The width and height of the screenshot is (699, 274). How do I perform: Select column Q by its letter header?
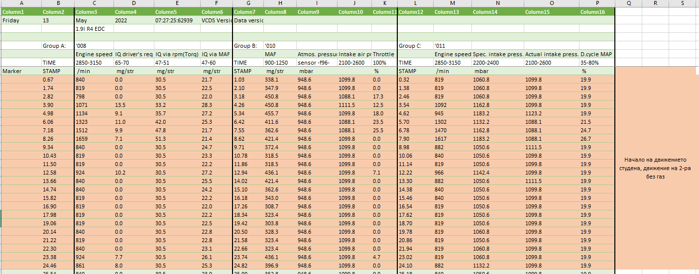(x=629, y=3)
